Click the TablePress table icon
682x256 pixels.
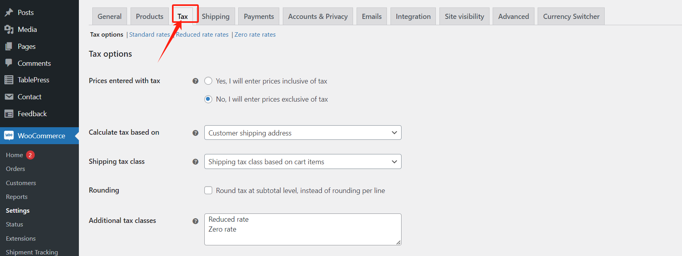coord(9,80)
